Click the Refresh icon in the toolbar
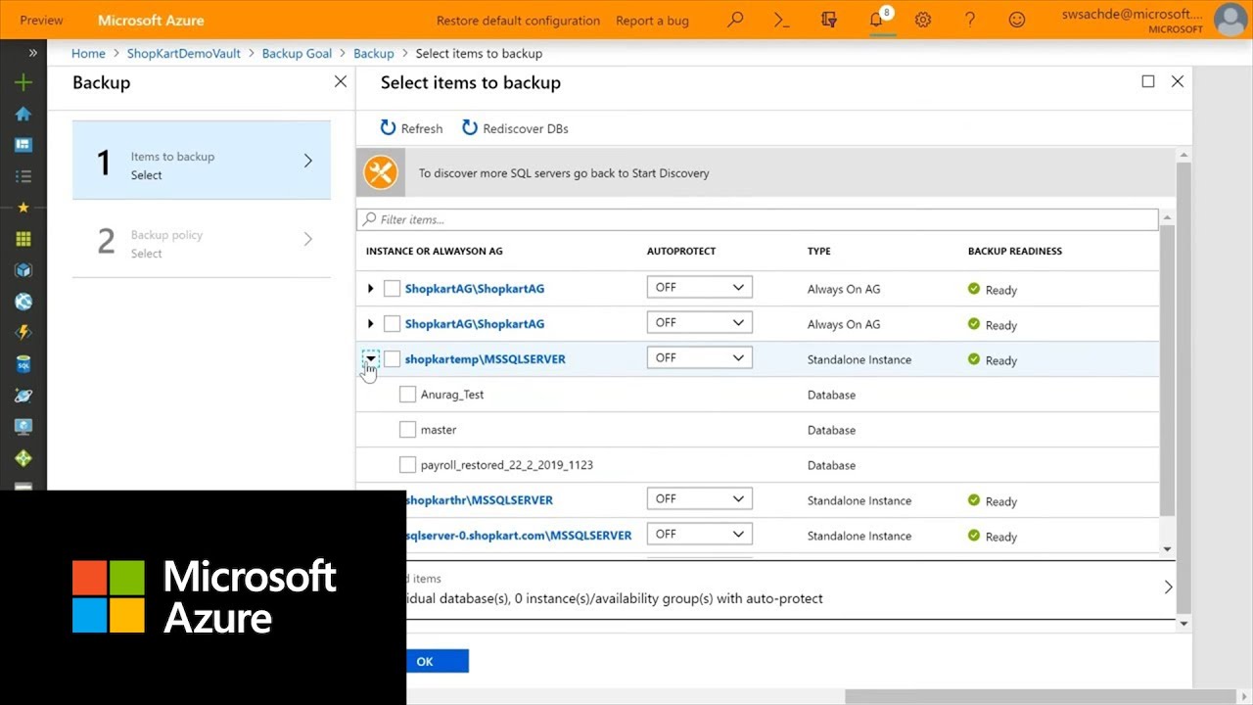 (x=389, y=128)
